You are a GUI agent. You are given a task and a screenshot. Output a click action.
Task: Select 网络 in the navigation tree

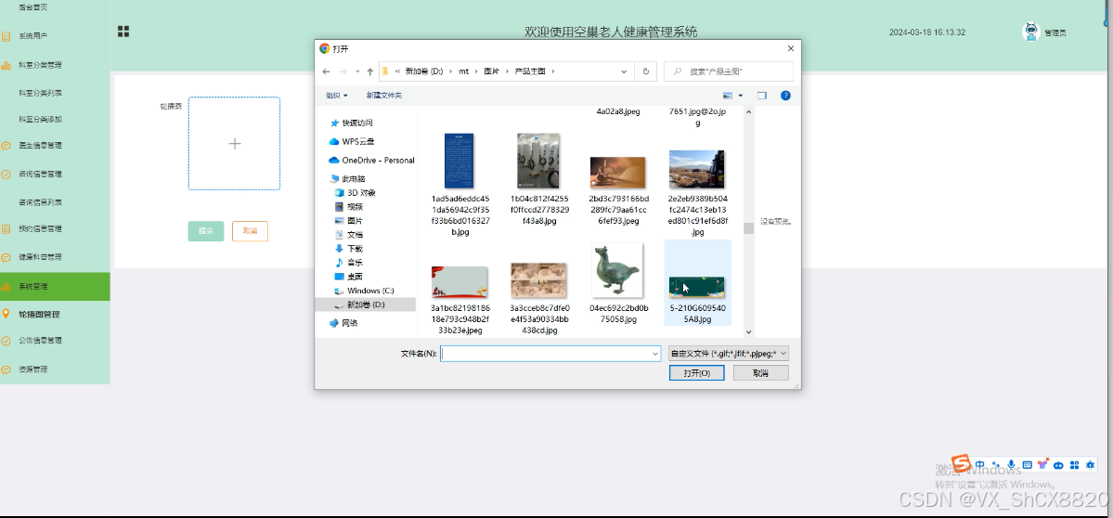coord(343,323)
